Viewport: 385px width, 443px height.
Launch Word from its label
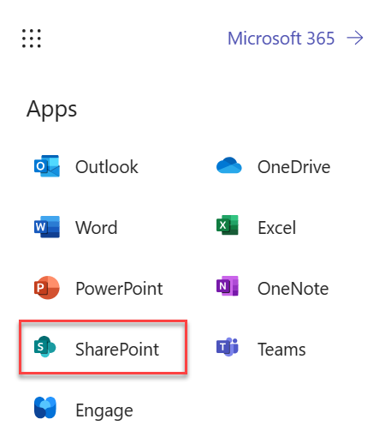(97, 228)
